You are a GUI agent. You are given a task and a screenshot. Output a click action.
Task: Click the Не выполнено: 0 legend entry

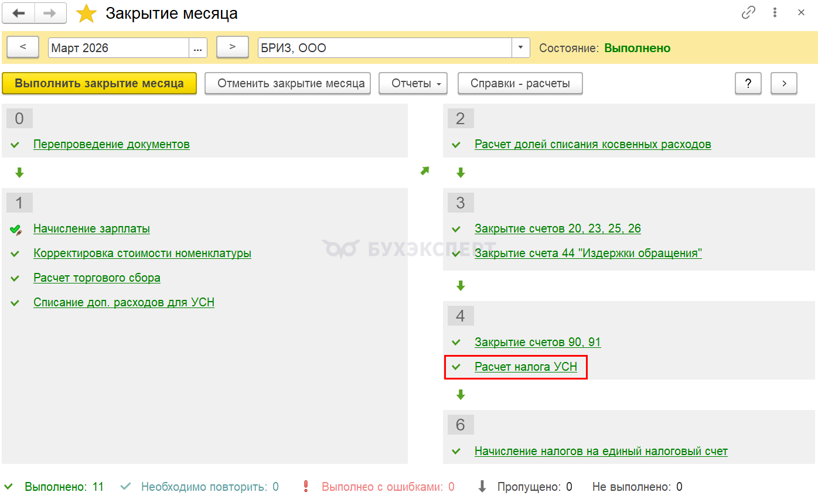click(x=638, y=487)
